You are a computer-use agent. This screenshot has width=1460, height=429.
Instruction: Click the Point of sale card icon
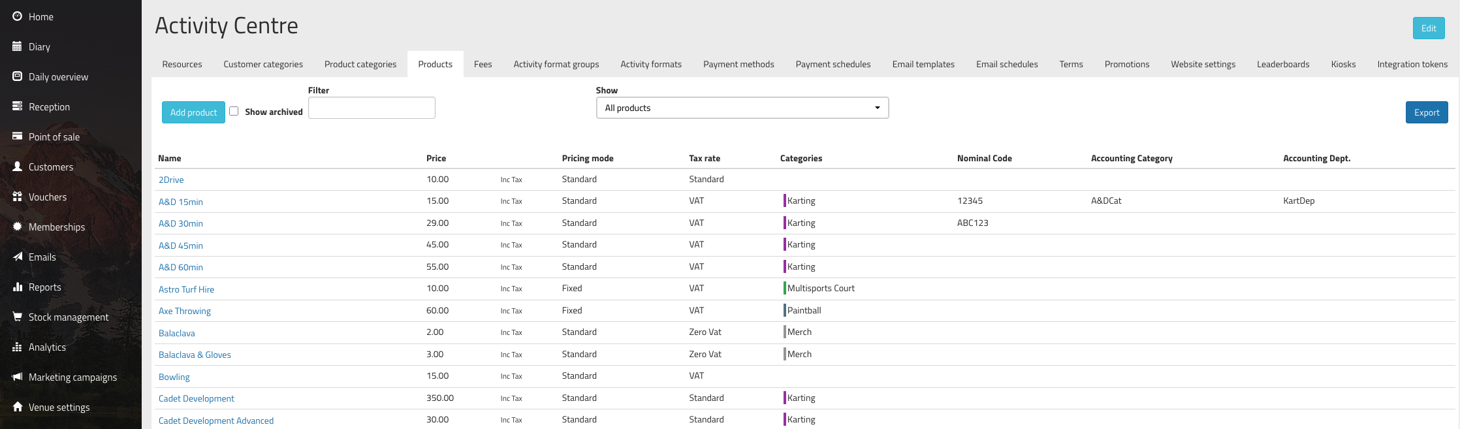[18, 136]
